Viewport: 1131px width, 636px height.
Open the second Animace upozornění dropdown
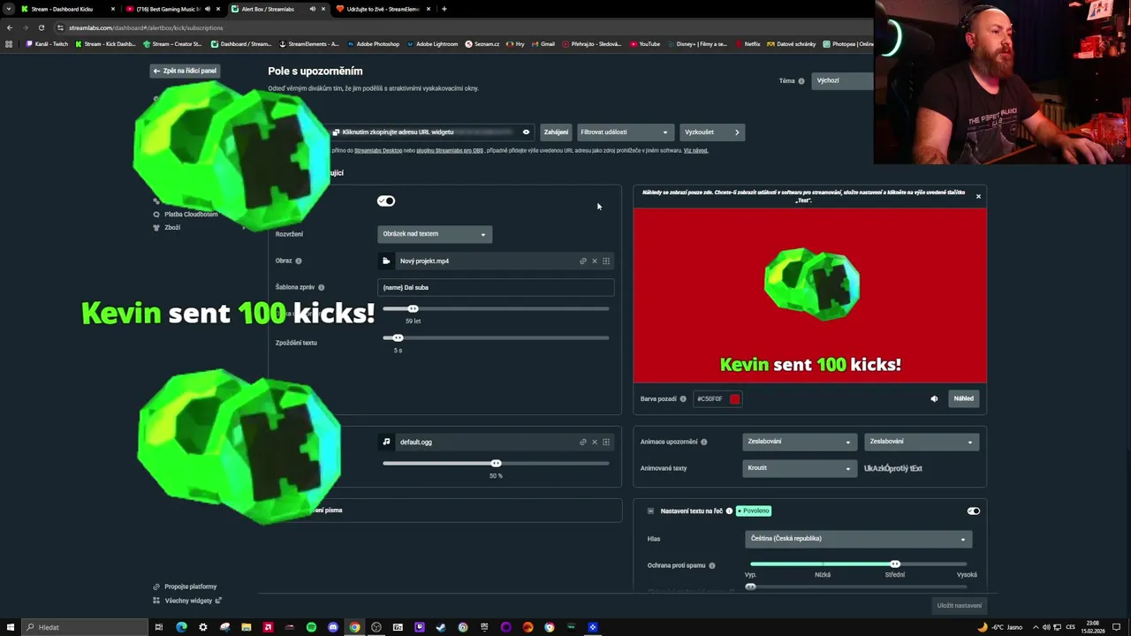(921, 442)
